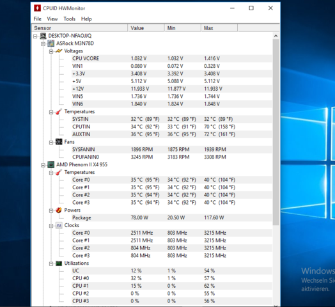
Task: Click the Min column header
Action: tap(183, 28)
